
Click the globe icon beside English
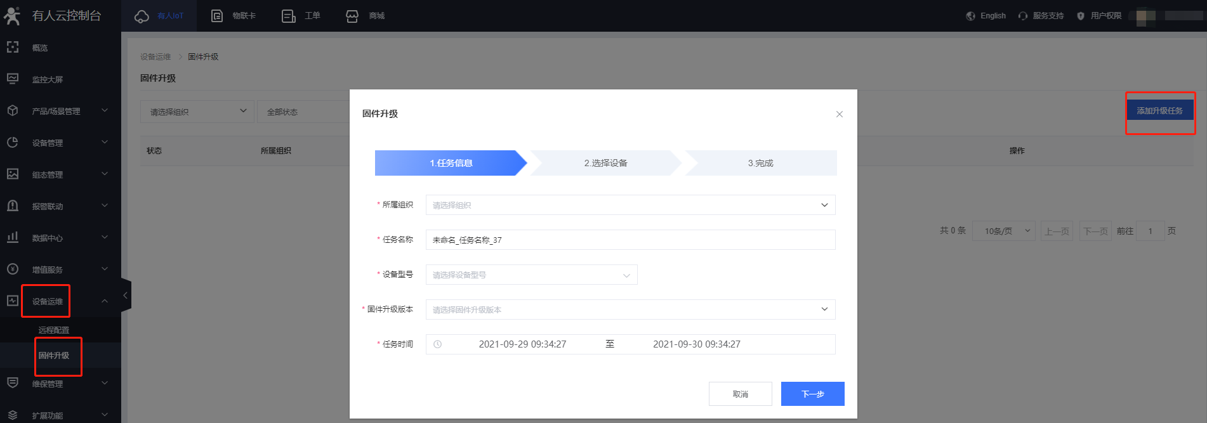tap(970, 16)
